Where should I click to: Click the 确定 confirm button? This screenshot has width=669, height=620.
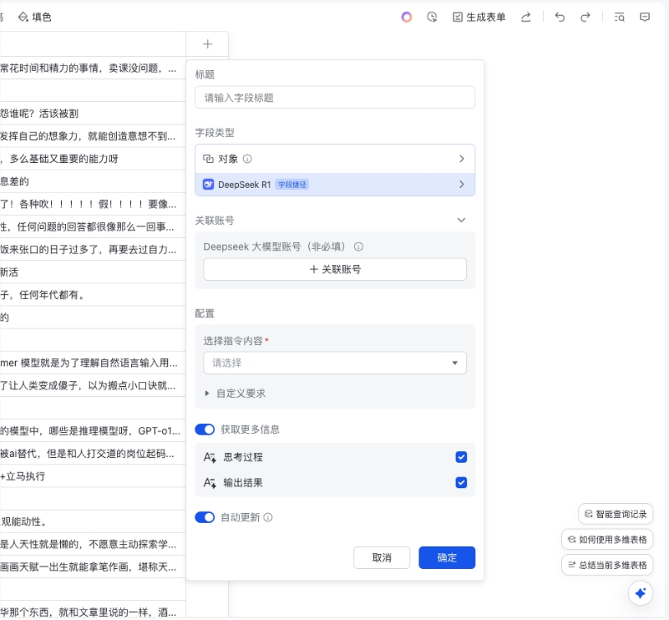pos(448,557)
